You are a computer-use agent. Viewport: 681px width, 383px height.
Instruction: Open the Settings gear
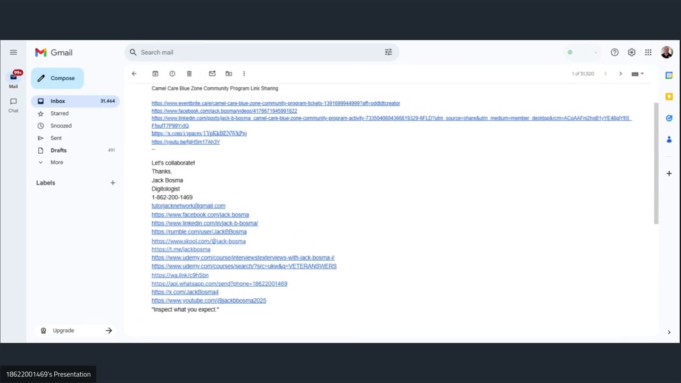point(632,52)
